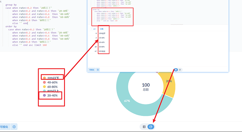Select pie chart icon in inset panel
Image resolution: width=242 pixels, height=132 pixels.
pyautogui.click(x=180, y=70)
